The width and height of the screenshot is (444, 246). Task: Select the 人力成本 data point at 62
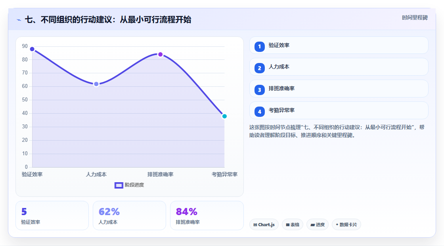tap(96, 84)
